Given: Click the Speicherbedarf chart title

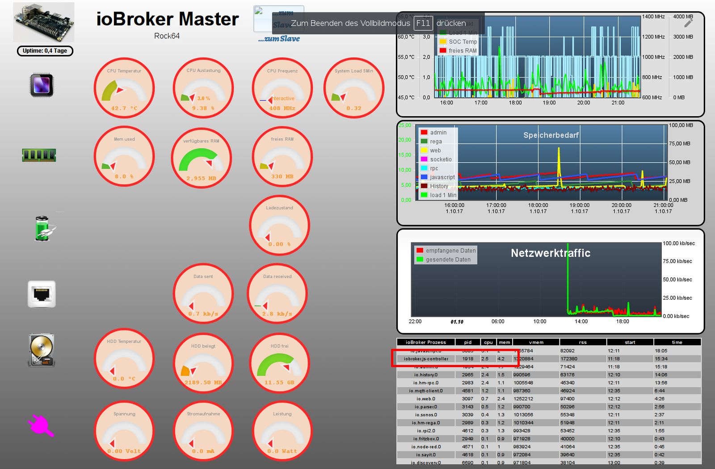Looking at the screenshot, I should (x=551, y=135).
